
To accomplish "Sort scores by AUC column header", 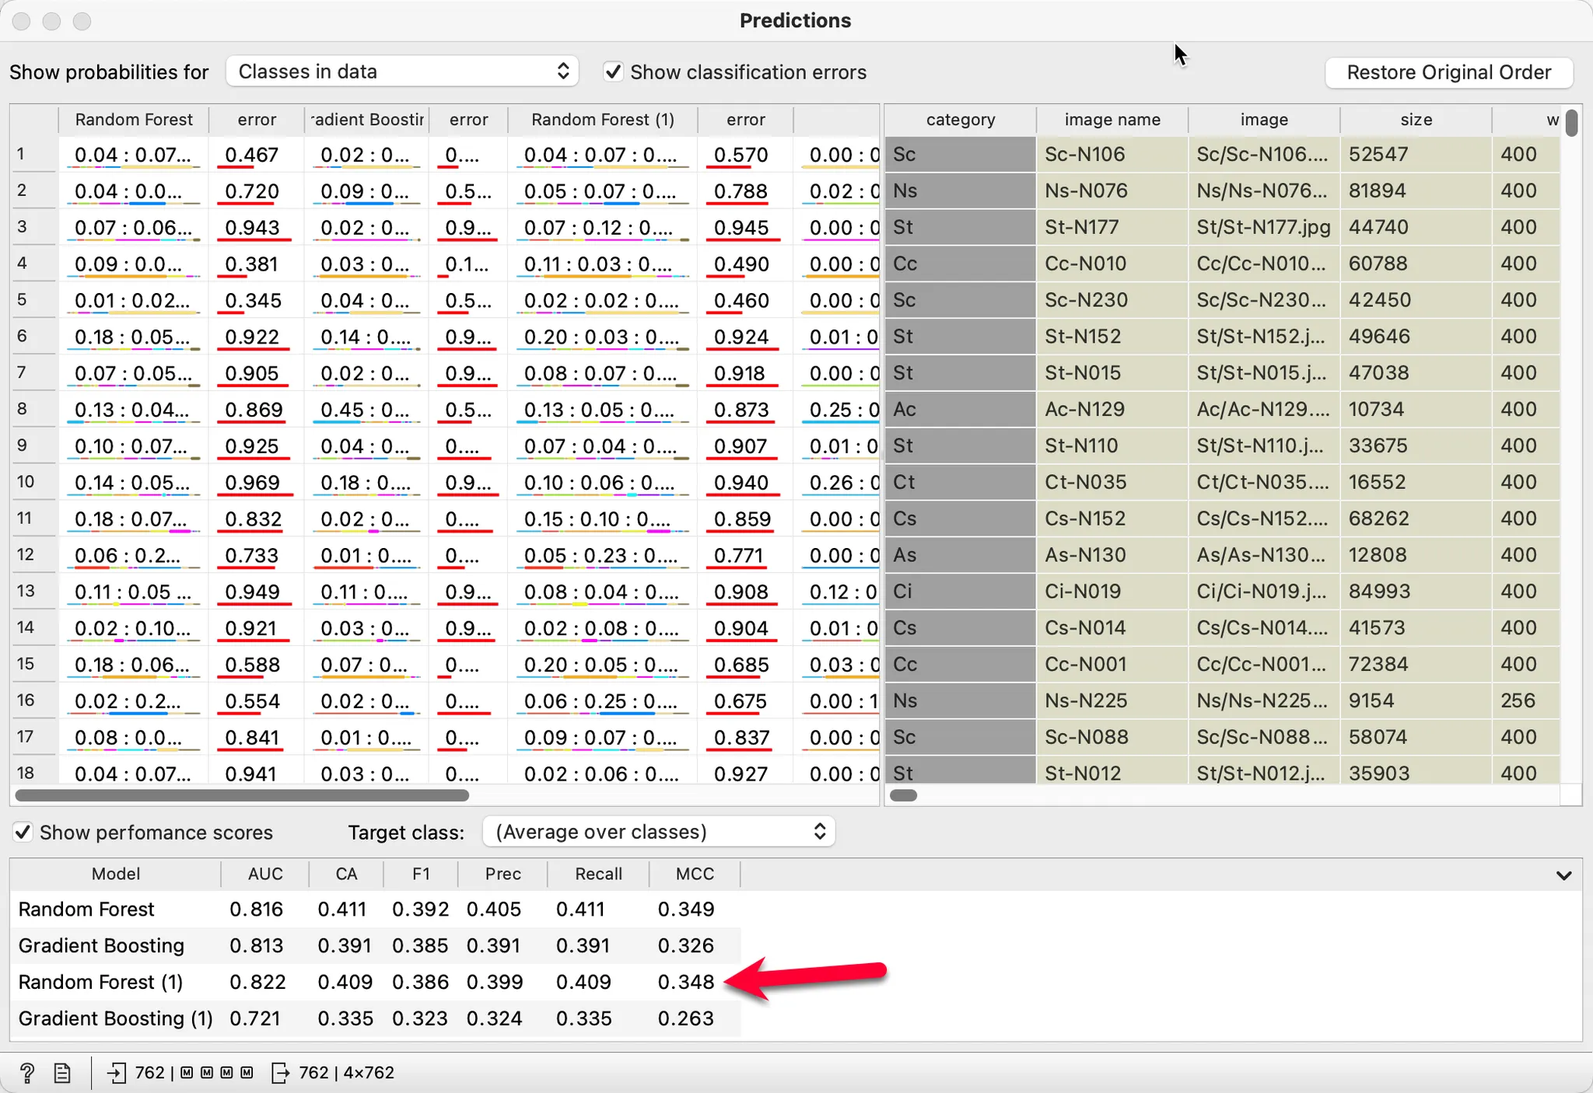I will tap(265, 874).
